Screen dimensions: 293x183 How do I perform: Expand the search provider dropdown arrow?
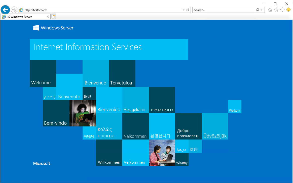pyautogui.click(x=262, y=10)
